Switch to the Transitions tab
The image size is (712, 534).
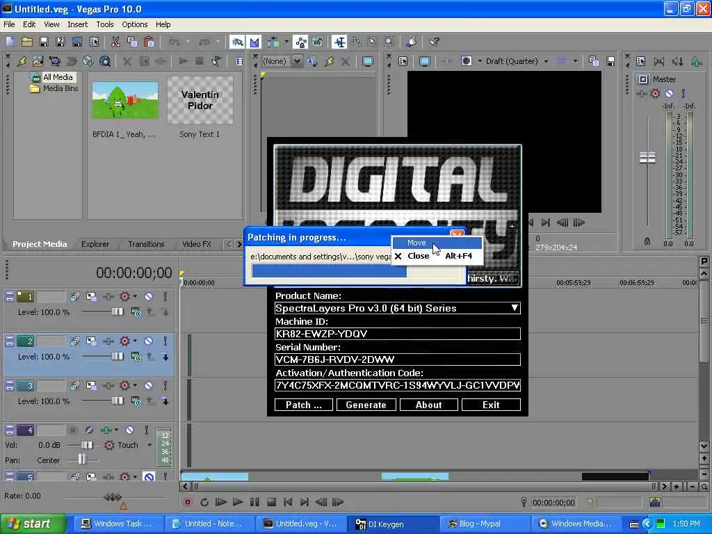146,244
